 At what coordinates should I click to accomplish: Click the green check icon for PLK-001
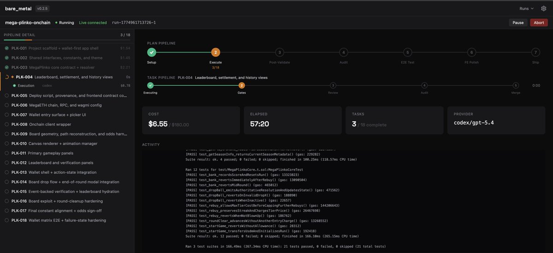pyautogui.click(x=7, y=48)
